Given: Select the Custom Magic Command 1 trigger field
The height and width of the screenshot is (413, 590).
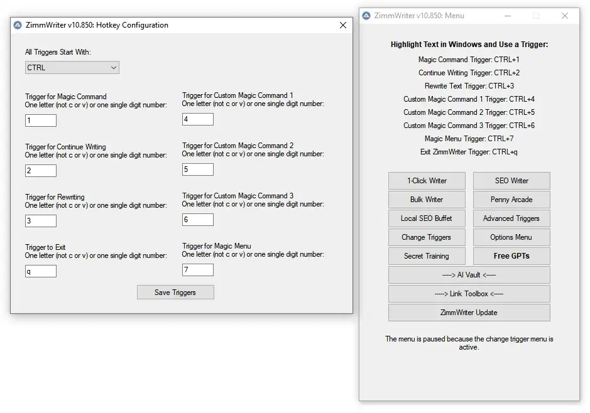Looking at the screenshot, I should (197, 119).
